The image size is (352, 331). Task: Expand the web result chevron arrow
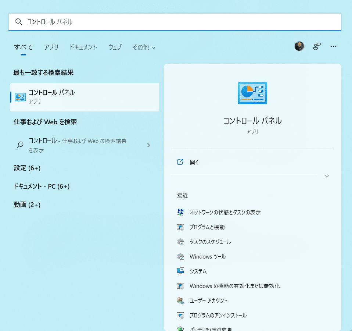[x=148, y=145]
